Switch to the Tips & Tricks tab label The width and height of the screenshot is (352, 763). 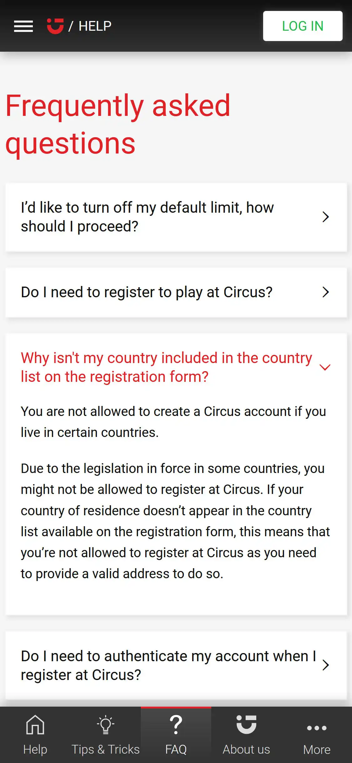105,750
